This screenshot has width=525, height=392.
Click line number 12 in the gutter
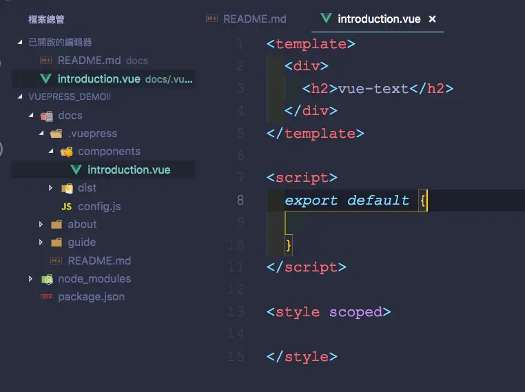point(236,289)
